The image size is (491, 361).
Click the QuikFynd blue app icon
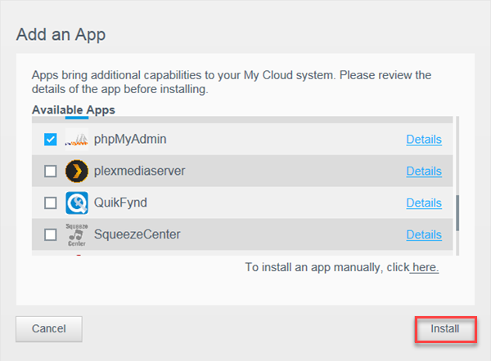(x=76, y=203)
